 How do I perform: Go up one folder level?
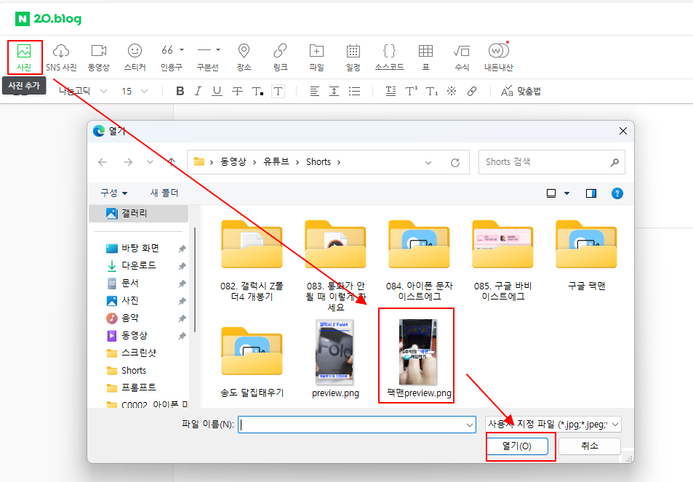point(172,162)
